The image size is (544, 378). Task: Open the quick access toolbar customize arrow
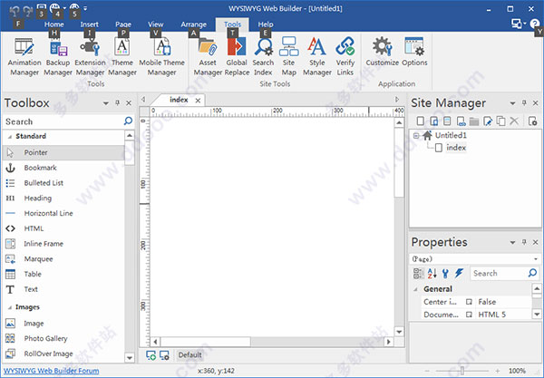coord(85,8)
